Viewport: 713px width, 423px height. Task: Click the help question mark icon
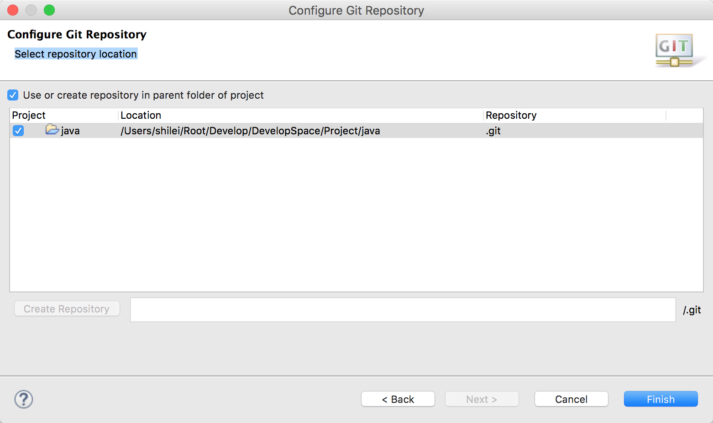[x=24, y=399]
